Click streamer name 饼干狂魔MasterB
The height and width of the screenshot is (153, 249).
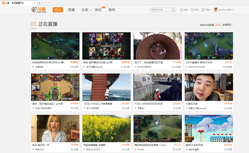point(95,67)
